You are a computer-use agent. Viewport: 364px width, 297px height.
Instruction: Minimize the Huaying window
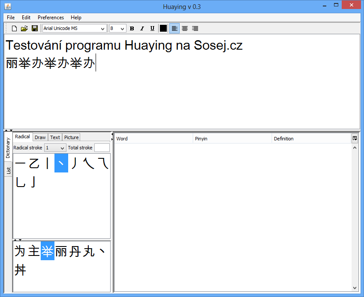pos(325,6)
